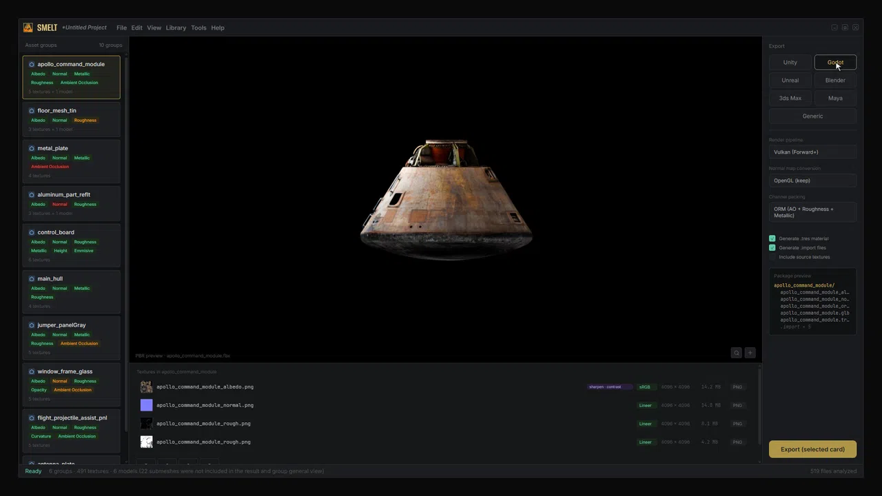Click the flight_projectile_assist_pnl group icon
Screen dimensions: 882x496
32,417
